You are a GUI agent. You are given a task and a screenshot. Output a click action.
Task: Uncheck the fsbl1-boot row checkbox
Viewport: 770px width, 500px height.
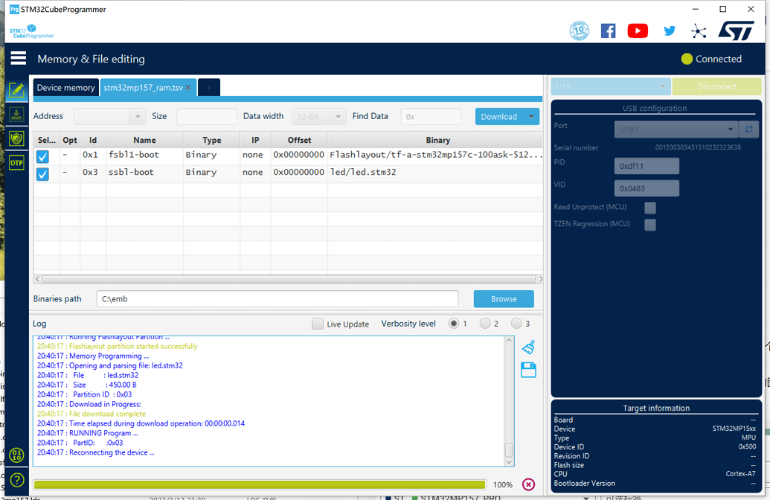(x=42, y=156)
